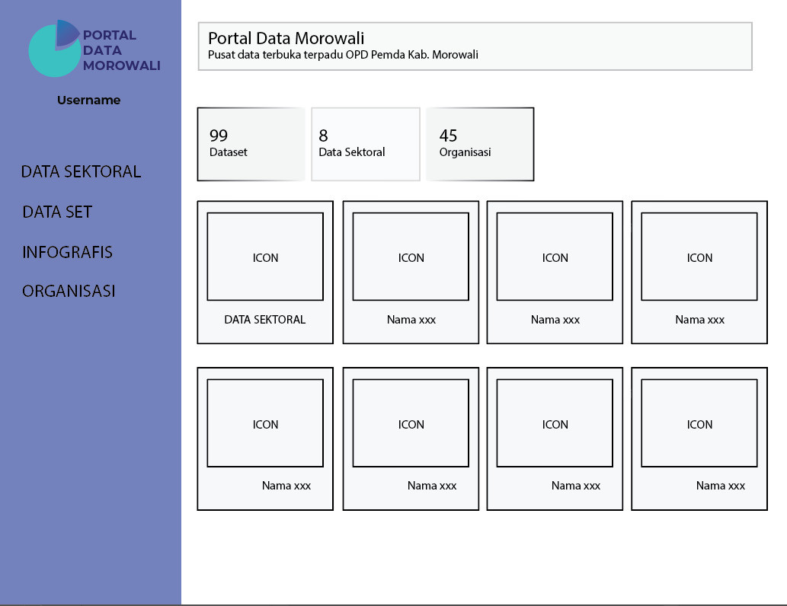Click the Username label under the logo
The width and height of the screenshot is (787, 606).
point(88,100)
